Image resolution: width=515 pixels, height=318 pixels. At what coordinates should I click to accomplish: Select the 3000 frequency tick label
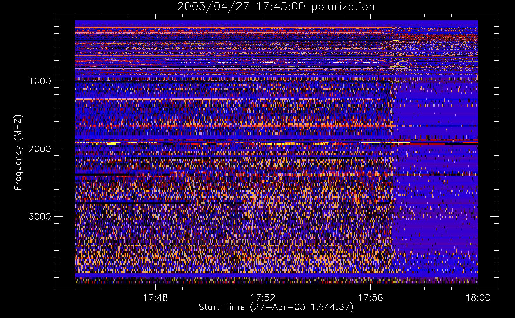(40, 217)
